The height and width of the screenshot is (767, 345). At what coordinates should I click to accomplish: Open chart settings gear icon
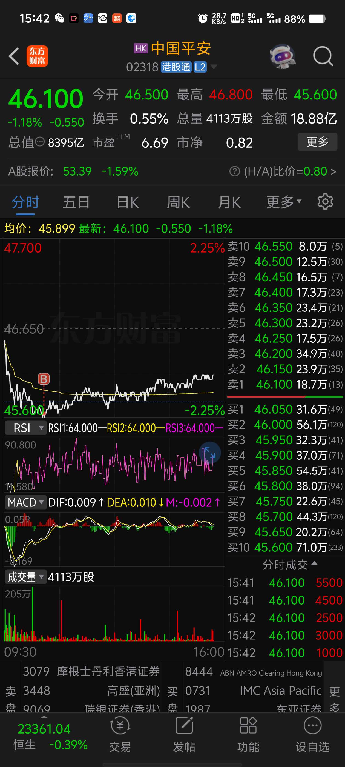[325, 202]
